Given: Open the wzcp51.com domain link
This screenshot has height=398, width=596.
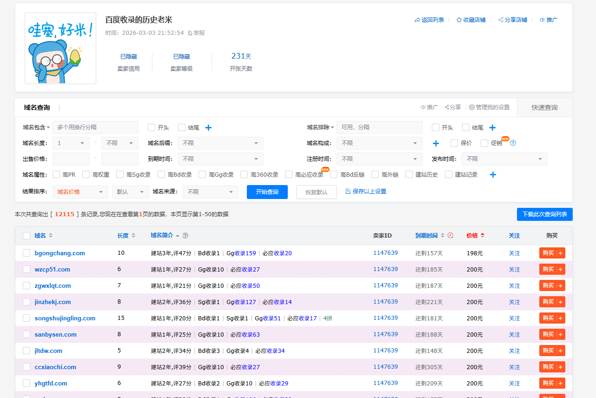Looking at the screenshot, I should 53,270.
